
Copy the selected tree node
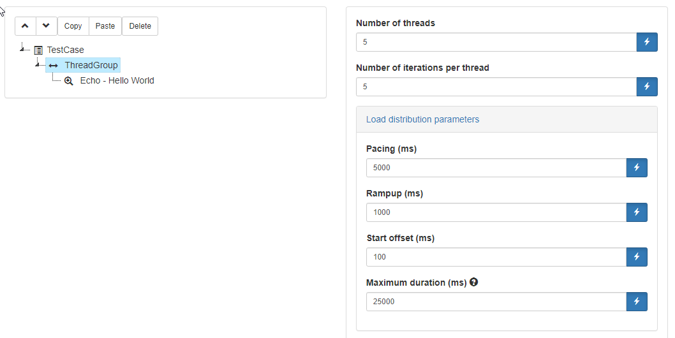[73, 26]
